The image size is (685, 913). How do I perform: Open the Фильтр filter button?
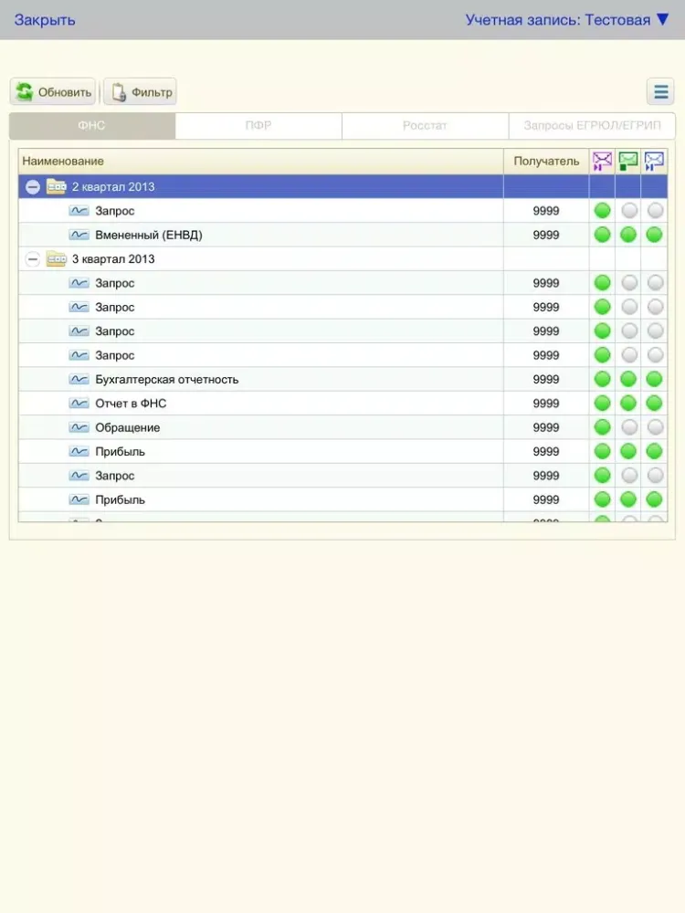(141, 92)
